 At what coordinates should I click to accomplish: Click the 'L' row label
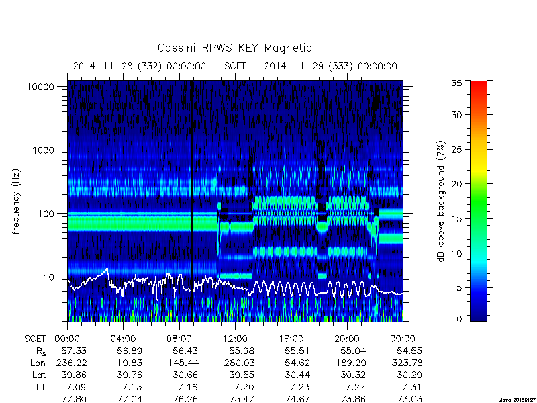[43, 399]
